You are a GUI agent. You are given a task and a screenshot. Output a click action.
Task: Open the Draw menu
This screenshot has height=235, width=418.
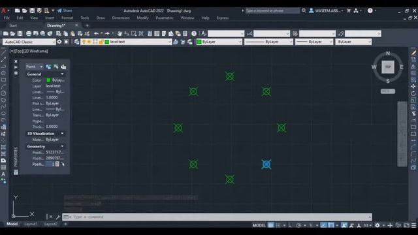(x=101, y=18)
